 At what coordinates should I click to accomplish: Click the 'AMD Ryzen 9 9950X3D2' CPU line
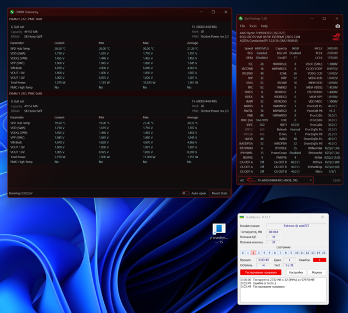point(263,33)
